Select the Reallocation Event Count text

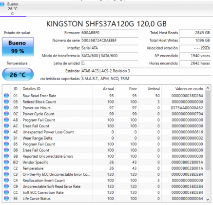pyautogui.click(x=44, y=181)
